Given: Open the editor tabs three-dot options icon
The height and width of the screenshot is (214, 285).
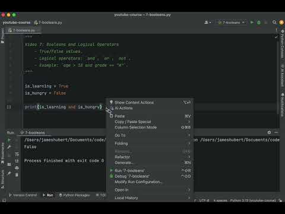Looking at the screenshot, I should click(277, 30).
